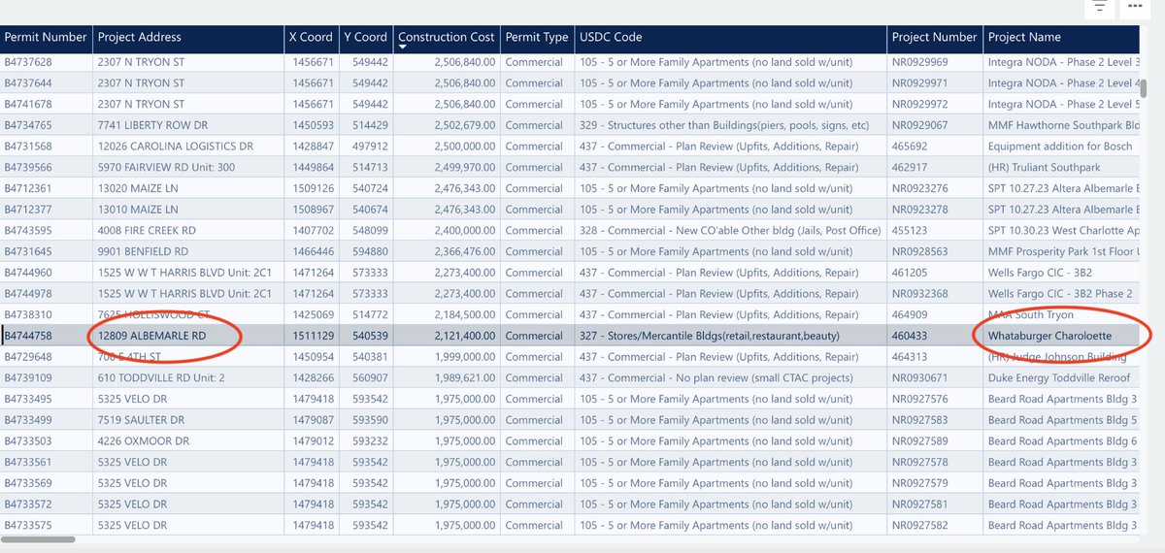Select address 5970 FAIRVIEW RD Unit: 300
Image resolution: width=1165 pixels, height=553 pixels.
[167, 167]
